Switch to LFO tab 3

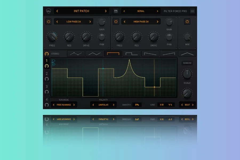tap(47, 89)
